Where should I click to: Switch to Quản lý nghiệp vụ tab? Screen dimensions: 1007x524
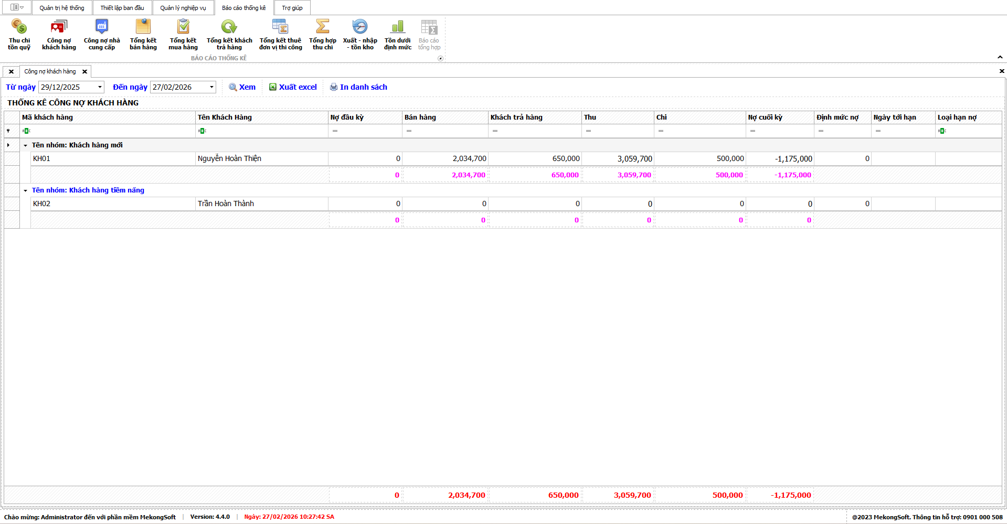click(x=183, y=8)
